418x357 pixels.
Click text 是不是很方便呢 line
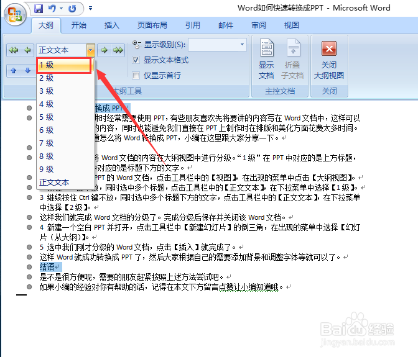[132, 277]
